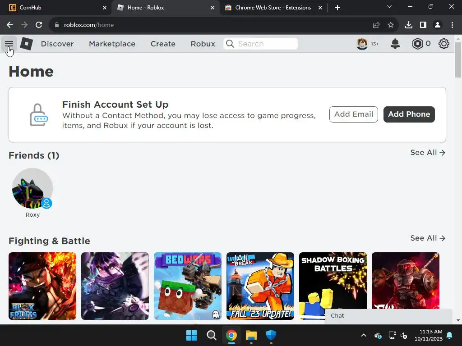462x346 pixels.
Task: Open File Explorer from taskbar
Action: click(251, 335)
